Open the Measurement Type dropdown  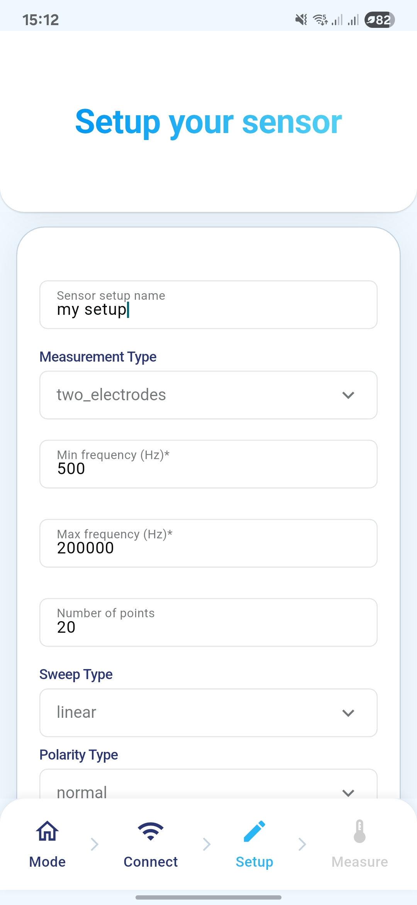[208, 395]
